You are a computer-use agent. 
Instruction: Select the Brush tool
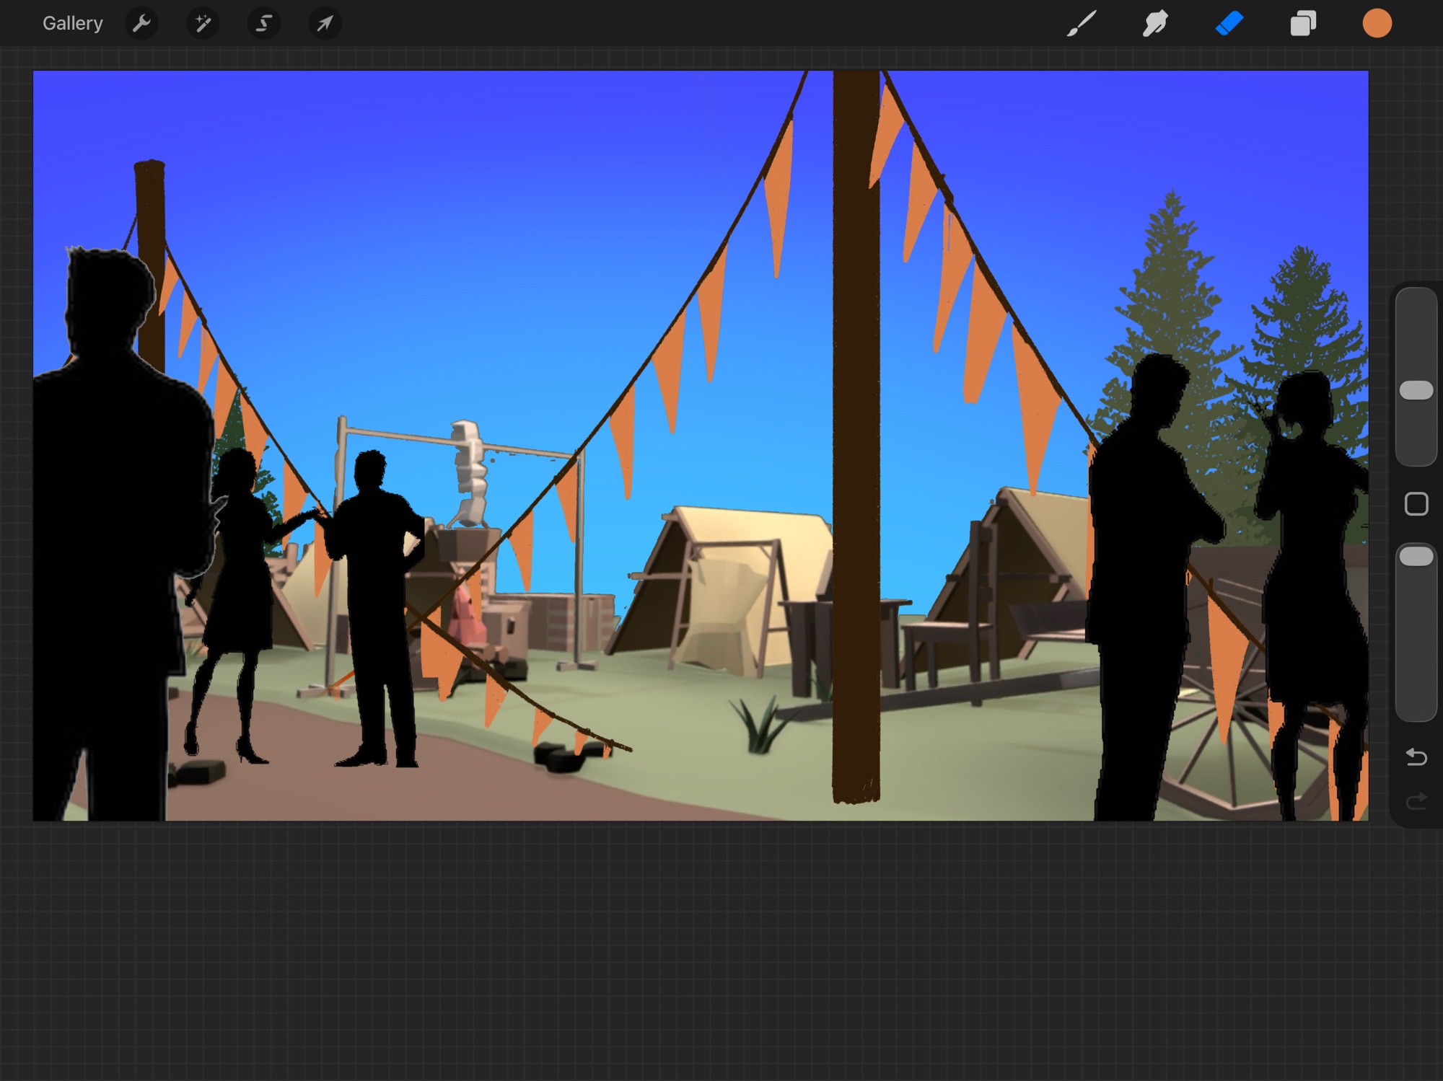pyautogui.click(x=1082, y=24)
